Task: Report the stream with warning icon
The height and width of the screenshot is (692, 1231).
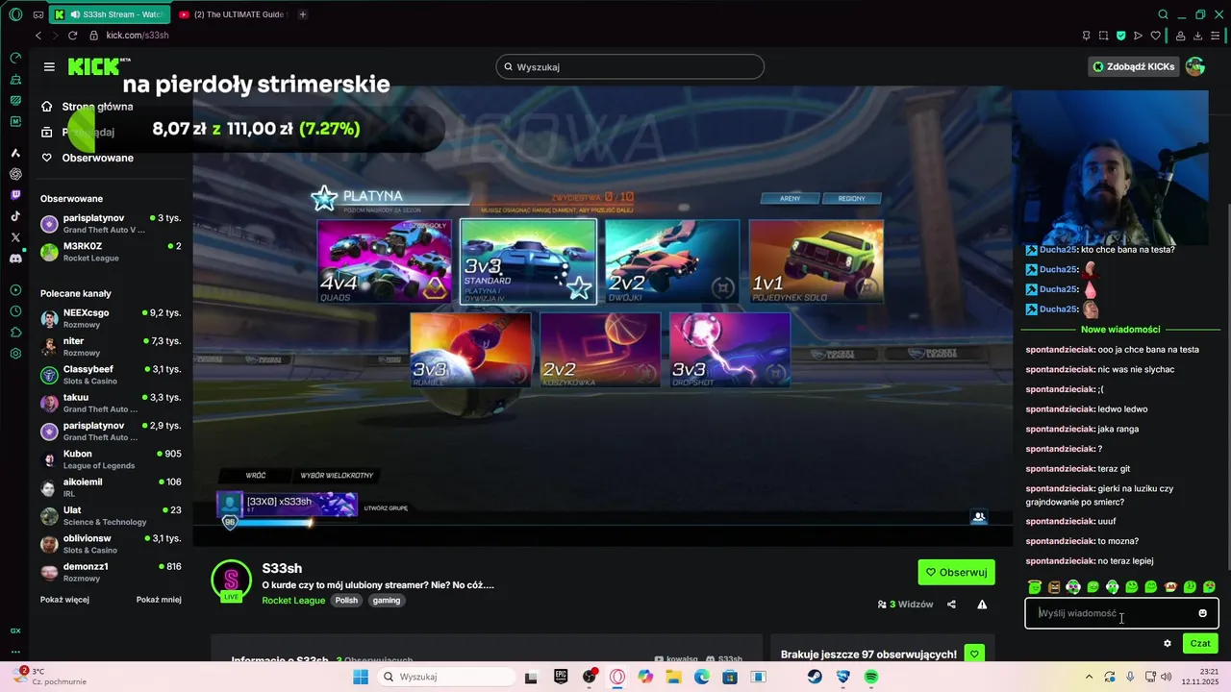Action: (x=982, y=605)
